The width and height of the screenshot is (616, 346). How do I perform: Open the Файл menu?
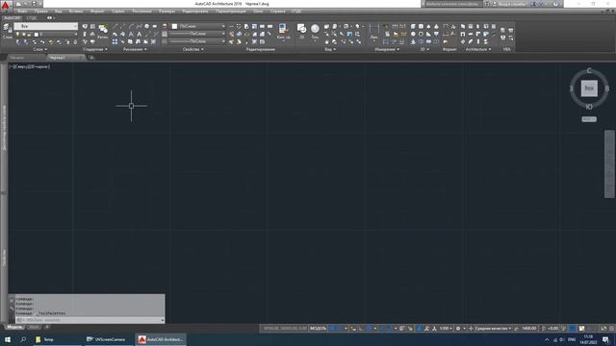(22, 12)
